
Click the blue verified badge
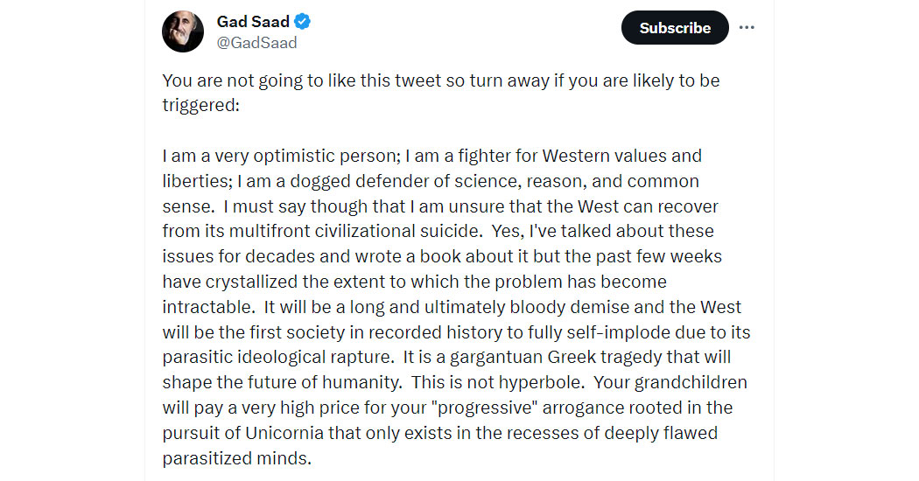point(303,22)
